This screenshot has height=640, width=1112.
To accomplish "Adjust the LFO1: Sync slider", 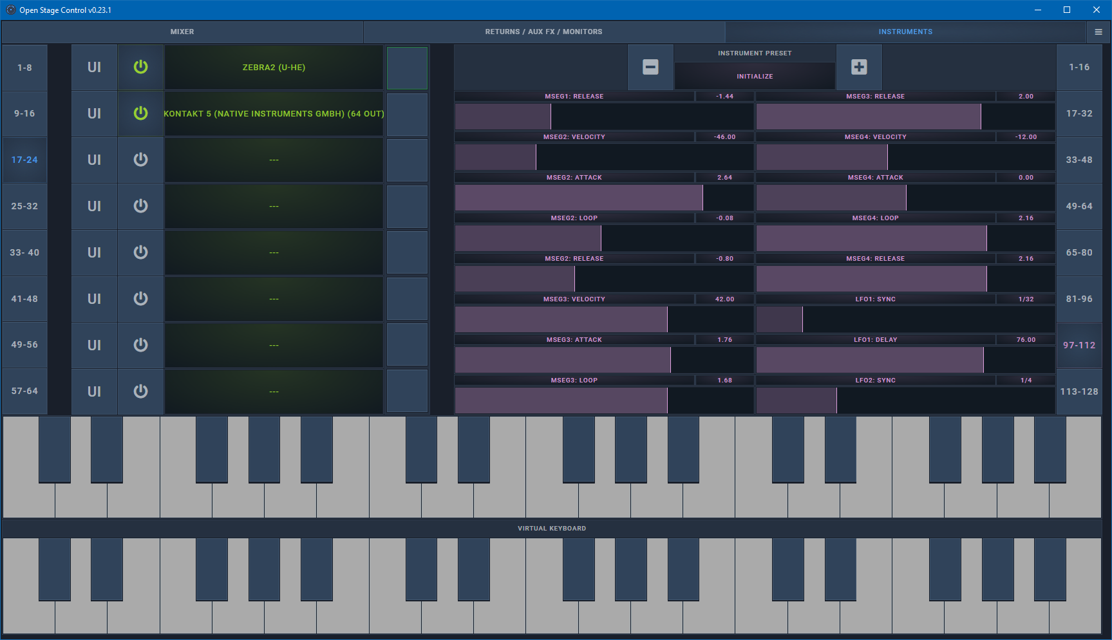I will 905,319.
